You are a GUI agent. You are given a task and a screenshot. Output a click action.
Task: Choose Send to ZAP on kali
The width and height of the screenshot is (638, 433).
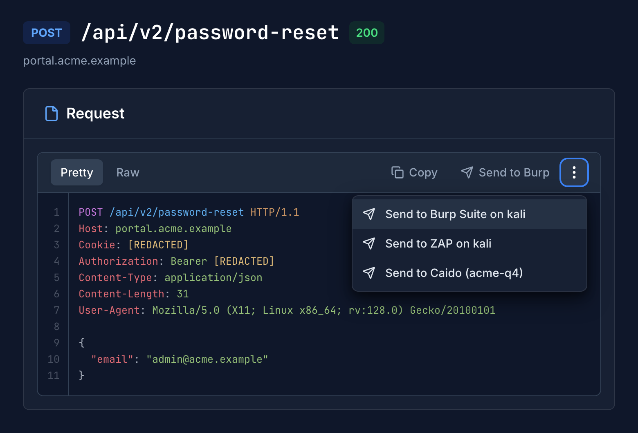click(470, 243)
